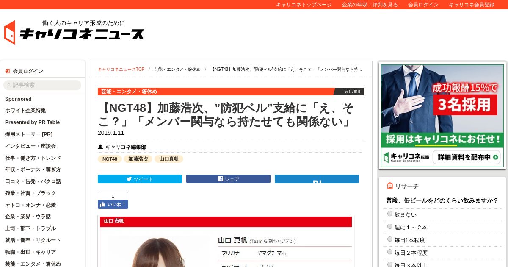
Task: Select the 毎日２本程度 radio option
Action: [390, 252]
